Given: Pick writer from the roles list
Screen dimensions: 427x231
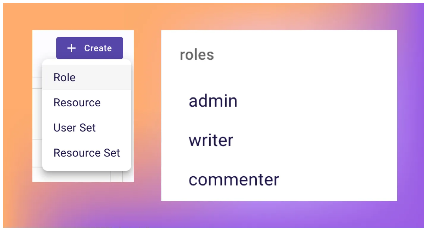Looking at the screenshot, I should [211, 140].
